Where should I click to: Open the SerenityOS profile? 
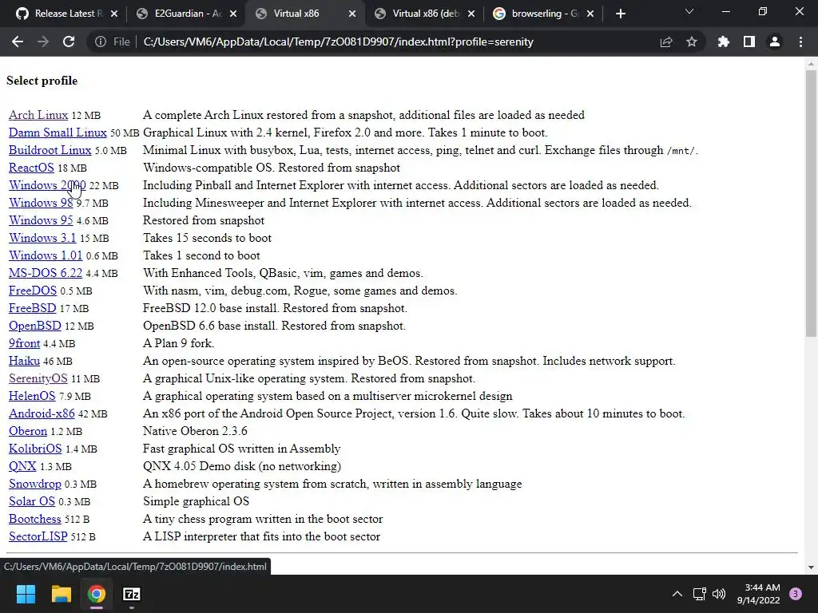click(38, 378)
